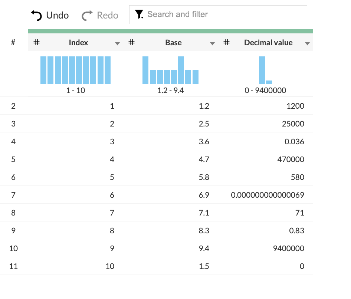Viewport: 351px width, 299px height.
Task: Click the Base column number-type icon
Action: click(131, 43)
